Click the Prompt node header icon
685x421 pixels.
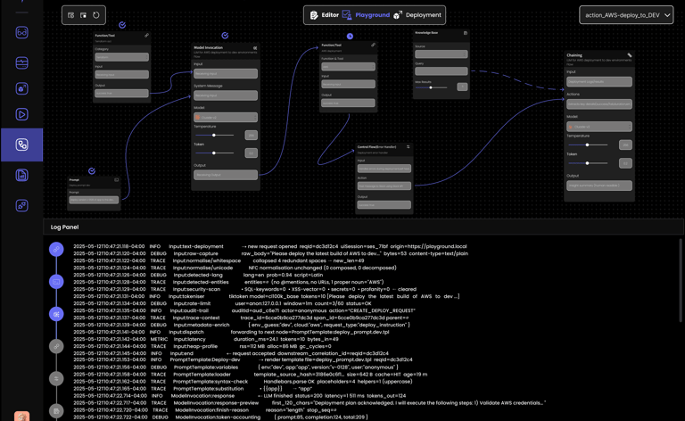[116, 179]
